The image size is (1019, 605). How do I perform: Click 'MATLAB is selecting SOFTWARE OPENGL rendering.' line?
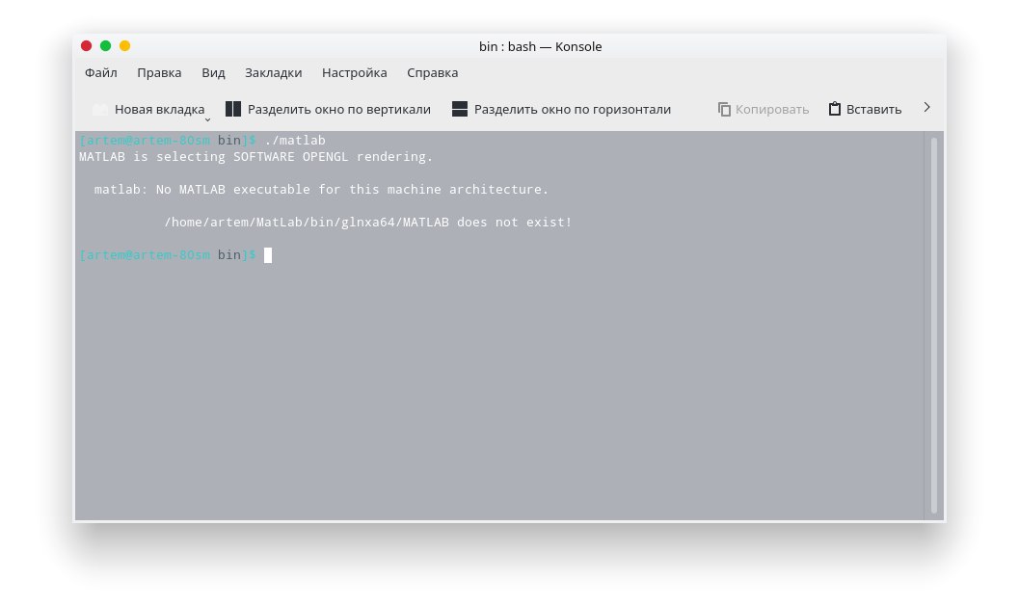256,156
